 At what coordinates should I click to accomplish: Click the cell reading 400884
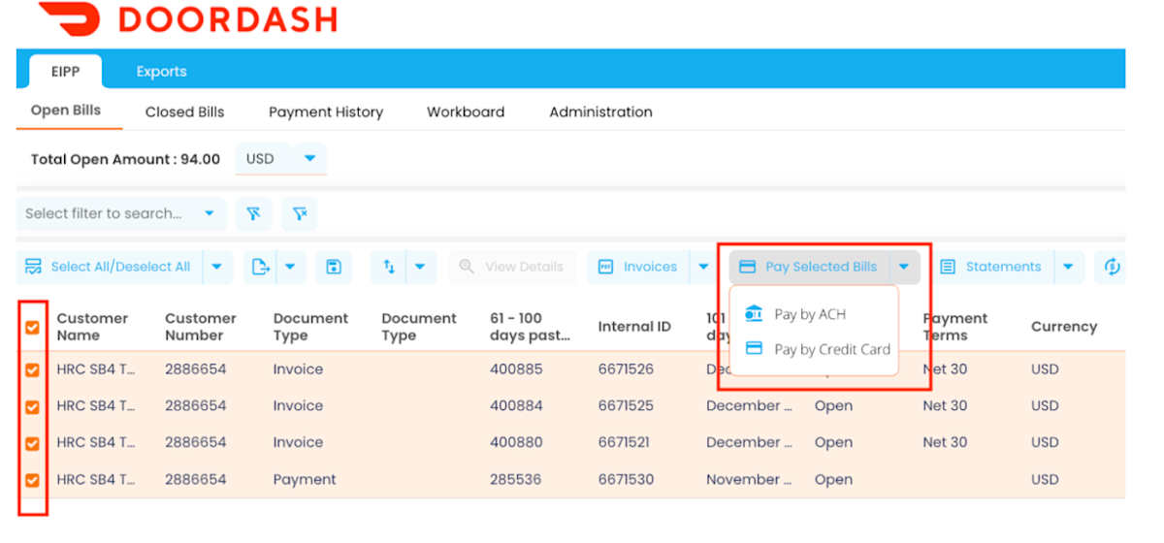tap(516, 406)
